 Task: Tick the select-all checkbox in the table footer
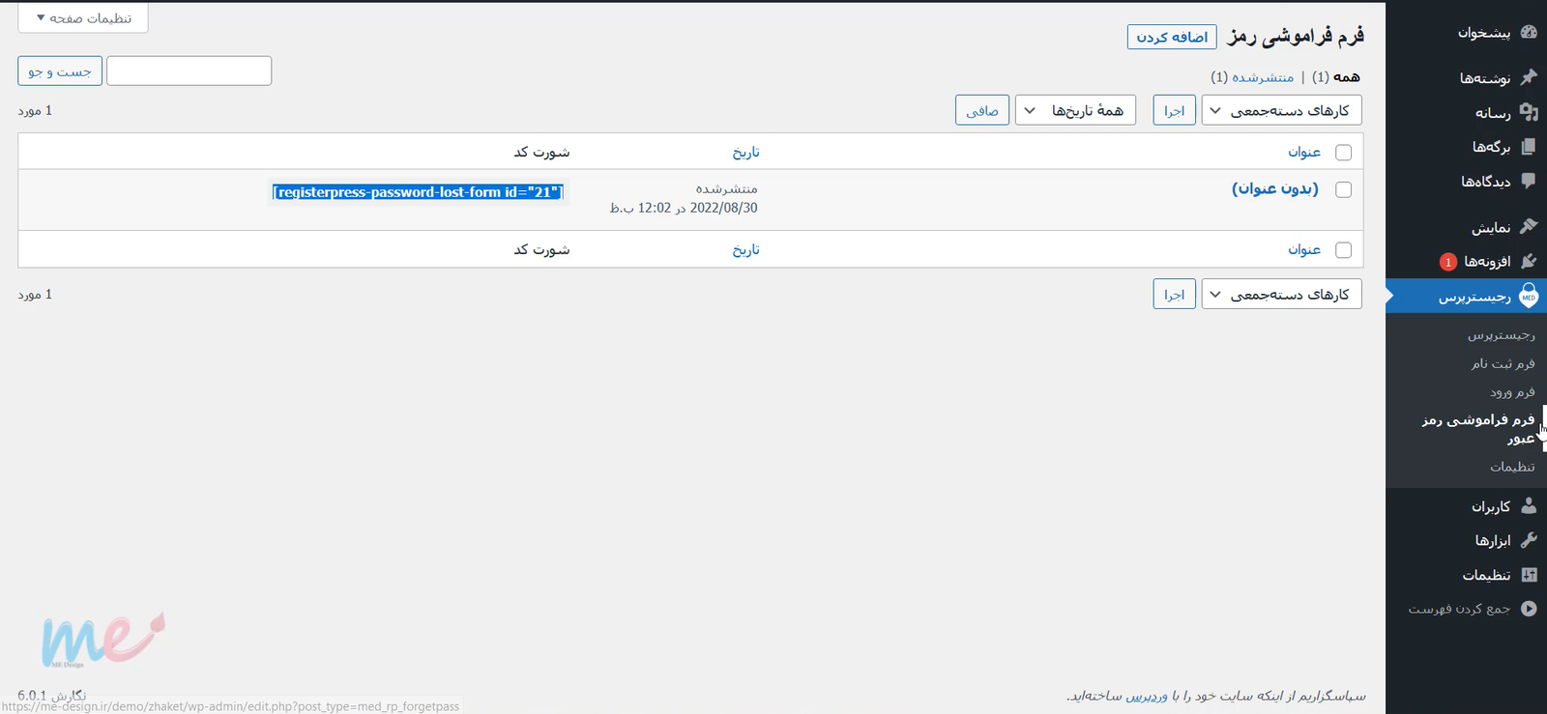pos(1343,249)
